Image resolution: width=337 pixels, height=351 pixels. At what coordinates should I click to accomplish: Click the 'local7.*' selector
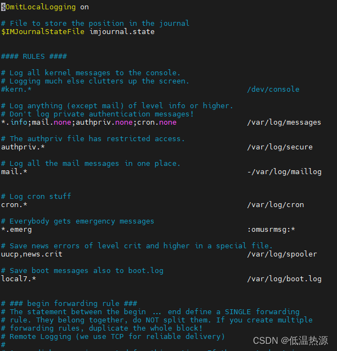pyautogui.click(x=18, y=279)
